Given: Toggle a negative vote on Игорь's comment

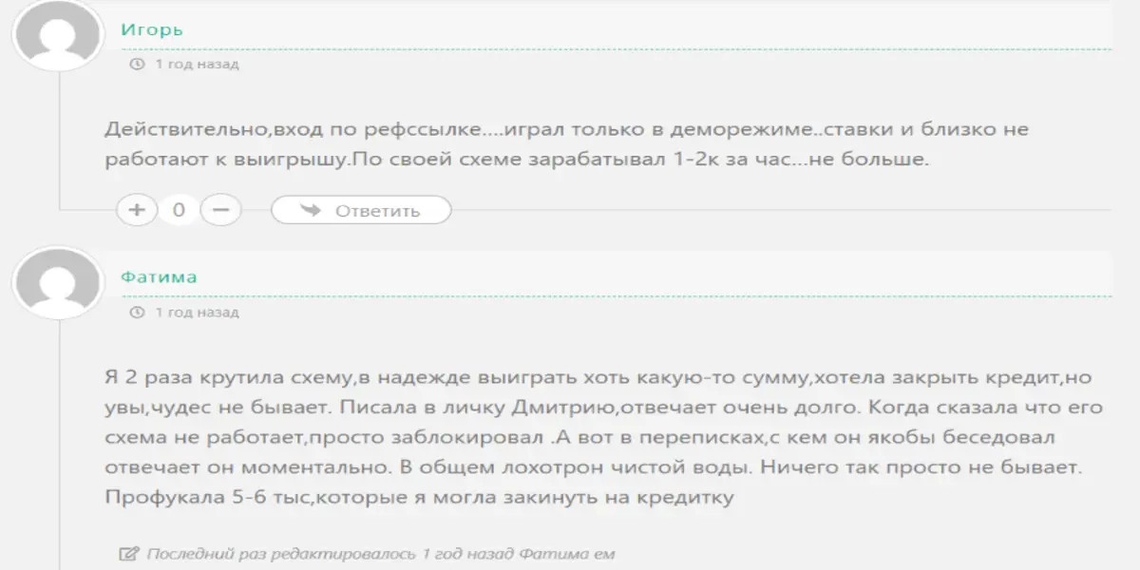Looking at the screenshot, I should [x=220, y=210].
